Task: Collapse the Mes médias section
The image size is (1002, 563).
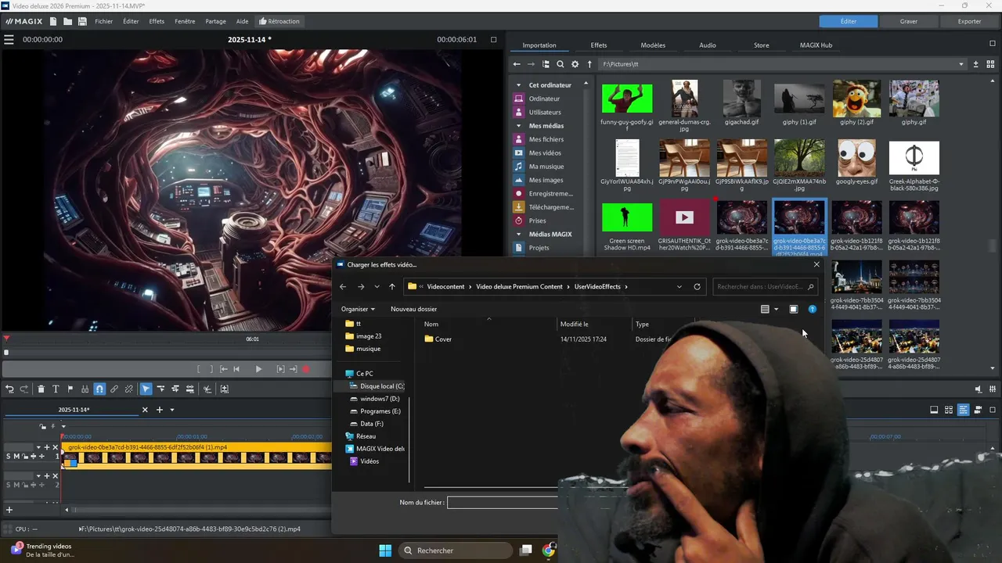Action: pos(518,126)
